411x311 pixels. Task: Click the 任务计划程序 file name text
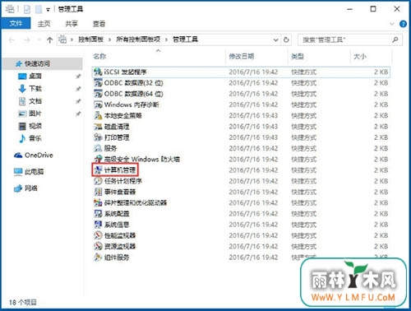(x=123, y=181)
